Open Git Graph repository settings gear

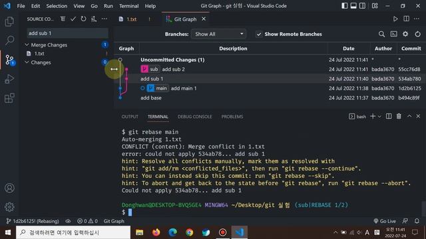click(x=405, y=34)
